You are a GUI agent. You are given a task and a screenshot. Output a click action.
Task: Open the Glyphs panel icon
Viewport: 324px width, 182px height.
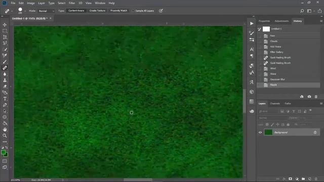(252, 82)
